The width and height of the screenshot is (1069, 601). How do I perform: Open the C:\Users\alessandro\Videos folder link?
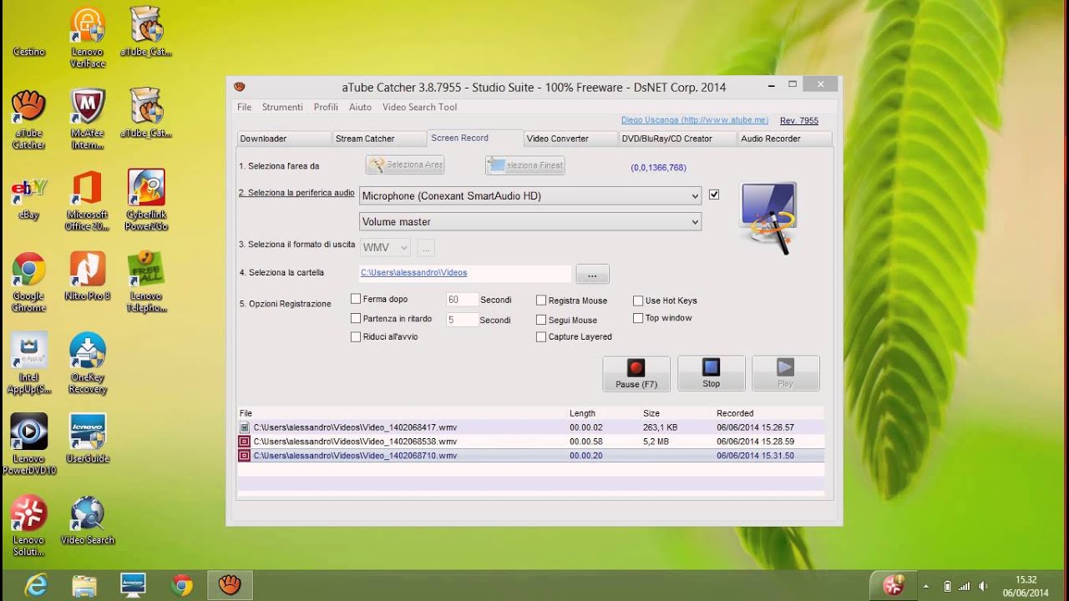point(414,273)
